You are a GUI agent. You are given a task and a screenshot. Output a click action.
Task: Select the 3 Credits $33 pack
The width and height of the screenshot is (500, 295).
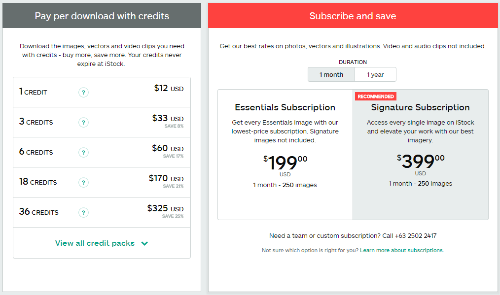point(102,122)
